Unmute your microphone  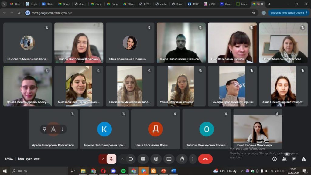(x=111, y=159)
